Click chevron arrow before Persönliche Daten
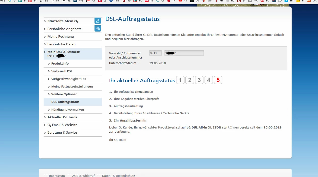The height and width of the screenshot is (177, 318). pyautogui.click(x=45, y=44)
